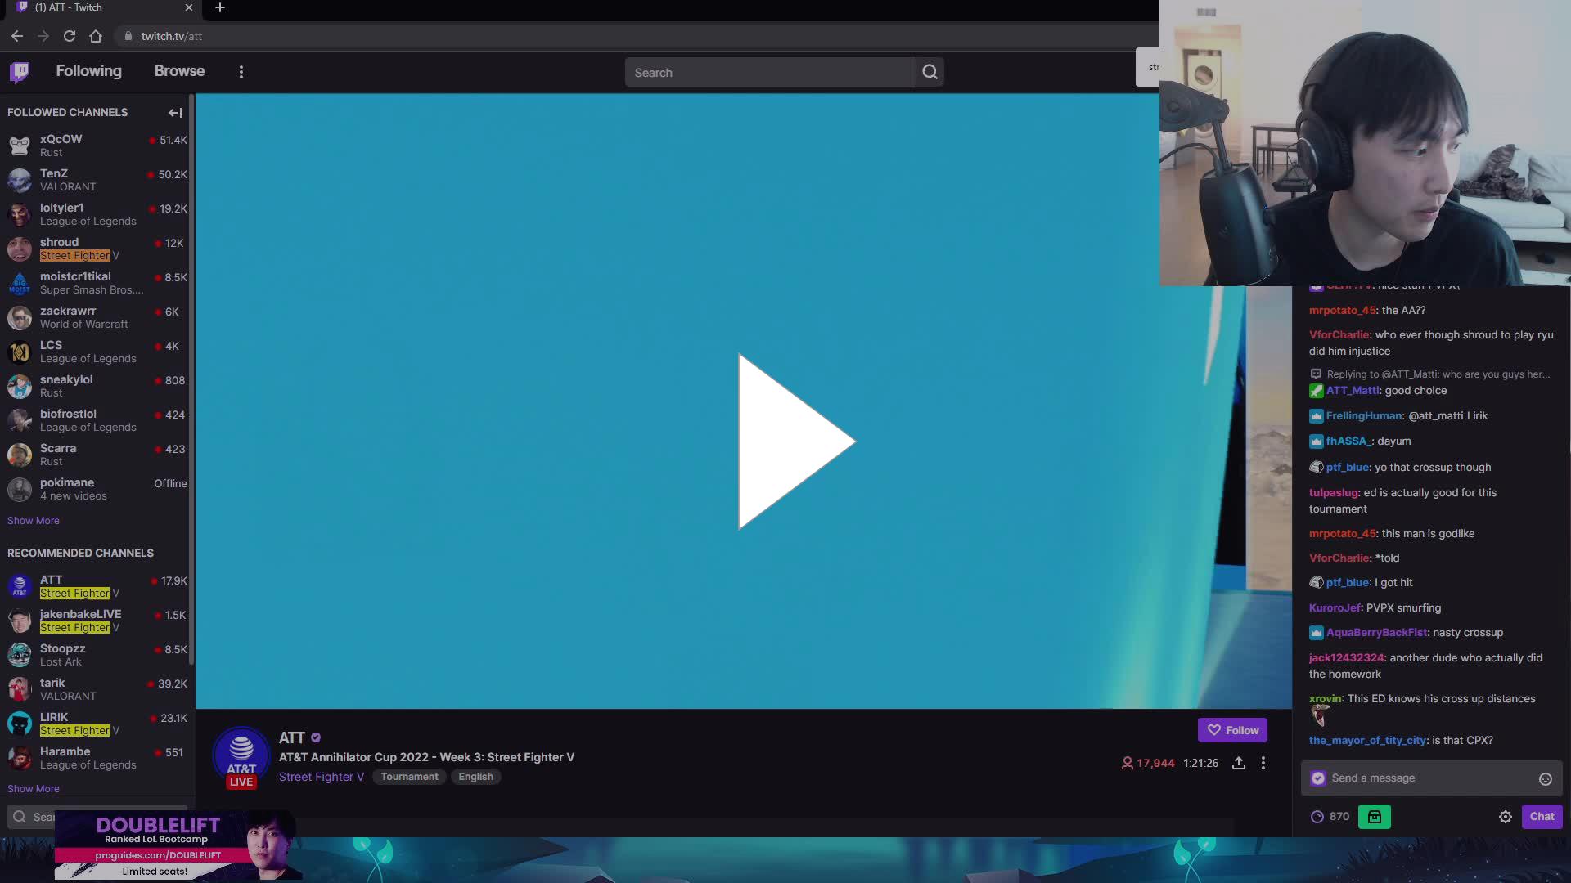The width and height of the screenshot is (1571, 883).
Task: Open the Twitch home via the Glitch logo
Action: pos(18,72)
